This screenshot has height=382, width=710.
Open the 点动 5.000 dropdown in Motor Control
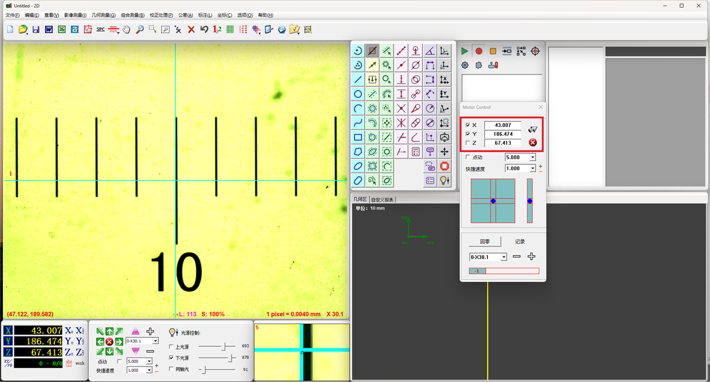click(x=533, y=158)
